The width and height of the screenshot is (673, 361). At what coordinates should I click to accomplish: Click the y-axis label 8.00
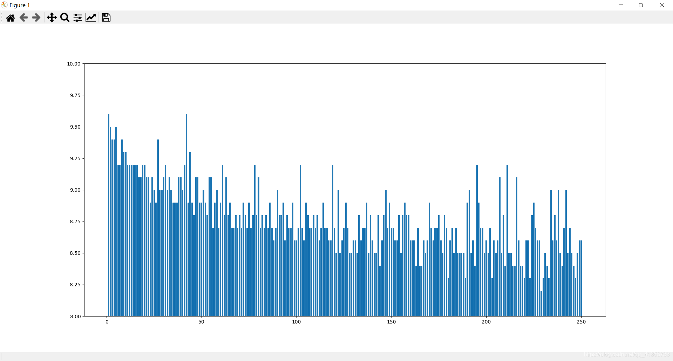(75, 316)
